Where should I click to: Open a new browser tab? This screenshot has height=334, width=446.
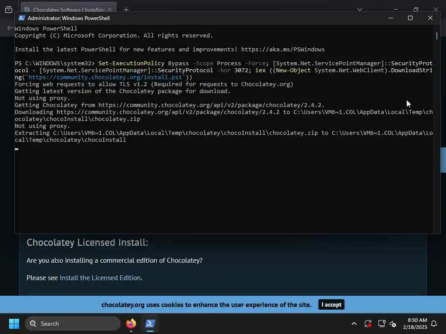coord(126,10)
